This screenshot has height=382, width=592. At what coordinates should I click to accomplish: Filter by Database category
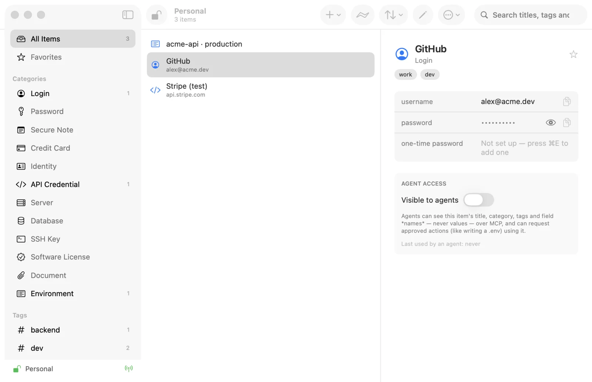click(73, 221)
